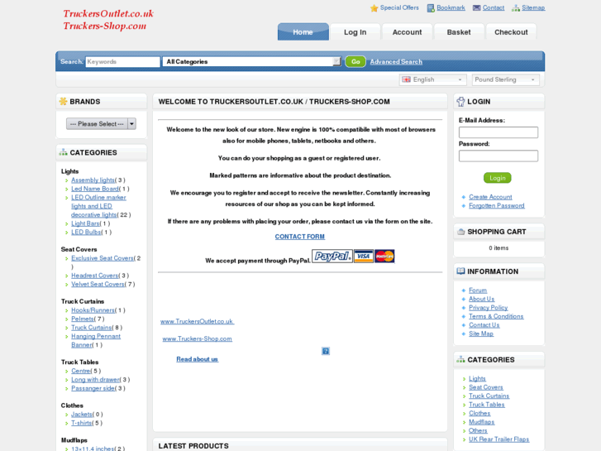The image size is (601, 451).
Task: Click the broken image placeholder icon
Action: pos(326,351)
